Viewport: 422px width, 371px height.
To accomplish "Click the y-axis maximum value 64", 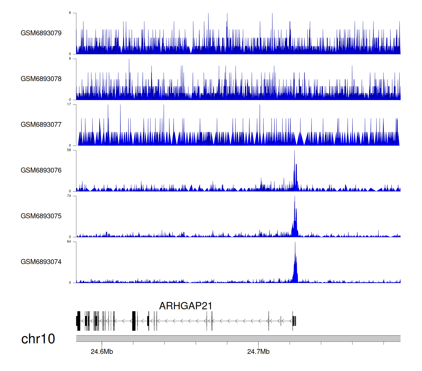I will pyautogui.click(x=69, y=242).
